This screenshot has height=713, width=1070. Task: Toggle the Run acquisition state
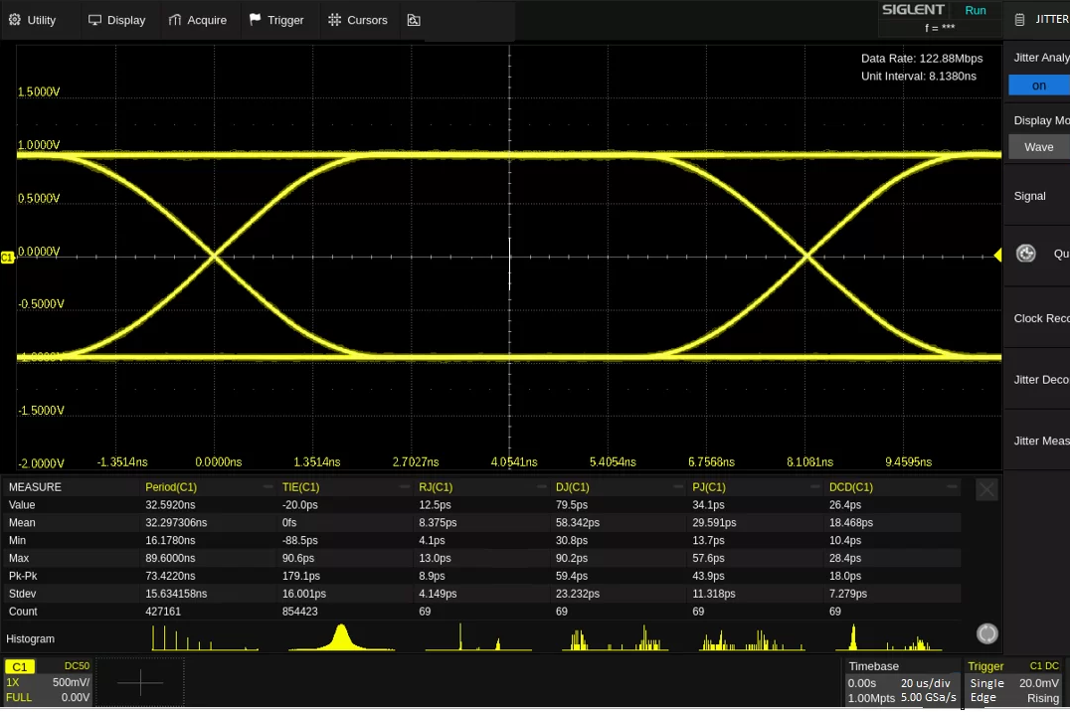tap(976, 10)
